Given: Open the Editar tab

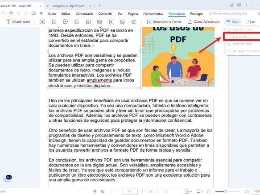Looking at the screenshot, I should coord(66,13).
